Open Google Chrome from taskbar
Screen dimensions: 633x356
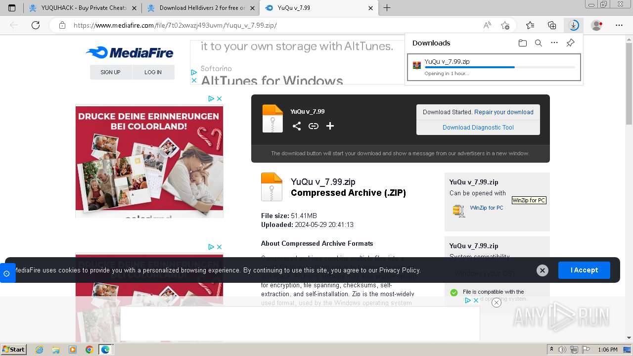pos(89,350)
